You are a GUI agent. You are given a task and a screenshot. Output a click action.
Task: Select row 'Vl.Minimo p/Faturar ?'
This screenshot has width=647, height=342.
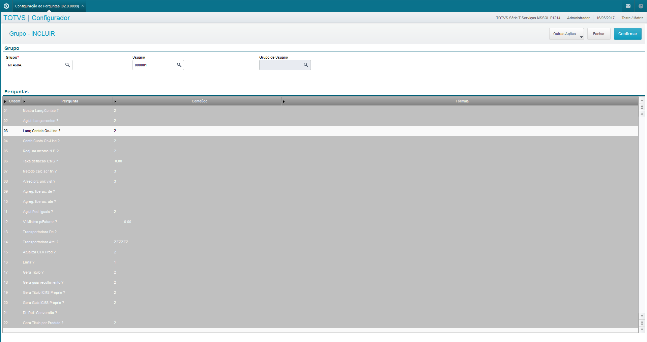pos(320,222)
